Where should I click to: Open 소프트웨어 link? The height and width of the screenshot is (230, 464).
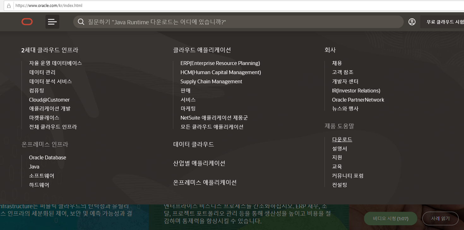pos(42,176)
